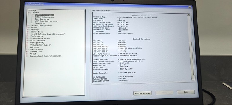Click the Audio Controller row

coord(114,73)
